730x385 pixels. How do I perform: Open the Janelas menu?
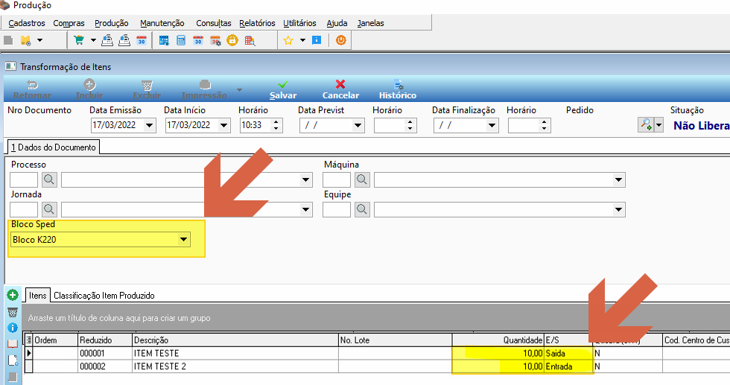371,23
